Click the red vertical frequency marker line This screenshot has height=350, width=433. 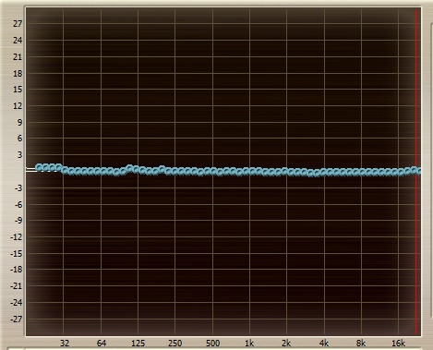[416, 172]
